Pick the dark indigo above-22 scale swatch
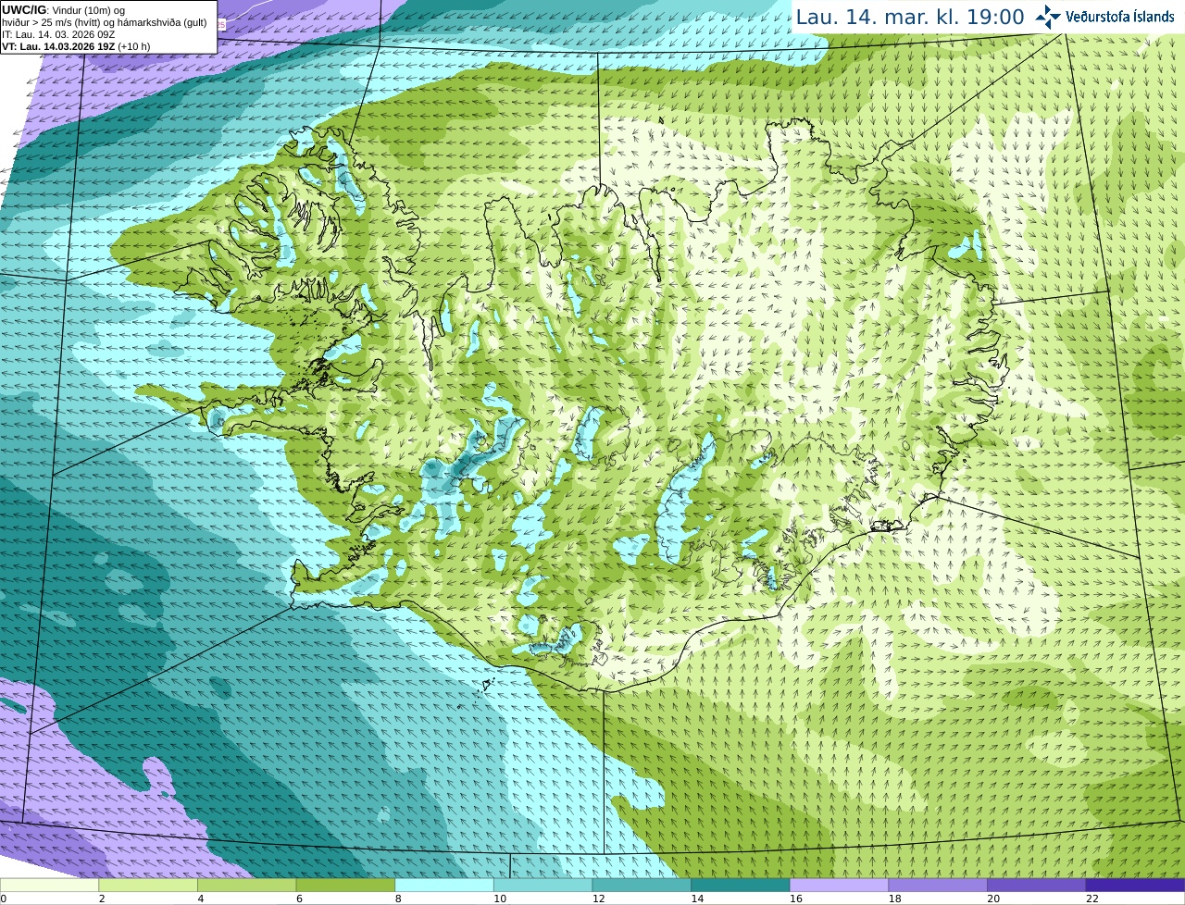 coord(1135,886)
